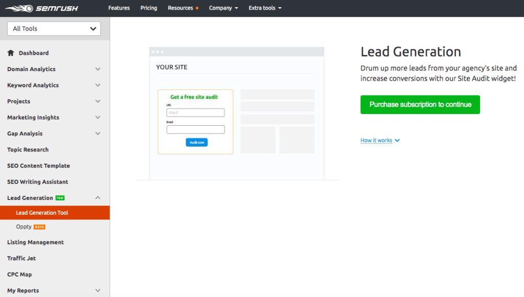524x297 pixels.
Task: Expand the Keyword Analytics section
Action: click(97, 85)
